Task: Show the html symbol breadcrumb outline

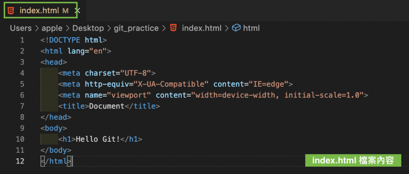Action: pos(251,28)
